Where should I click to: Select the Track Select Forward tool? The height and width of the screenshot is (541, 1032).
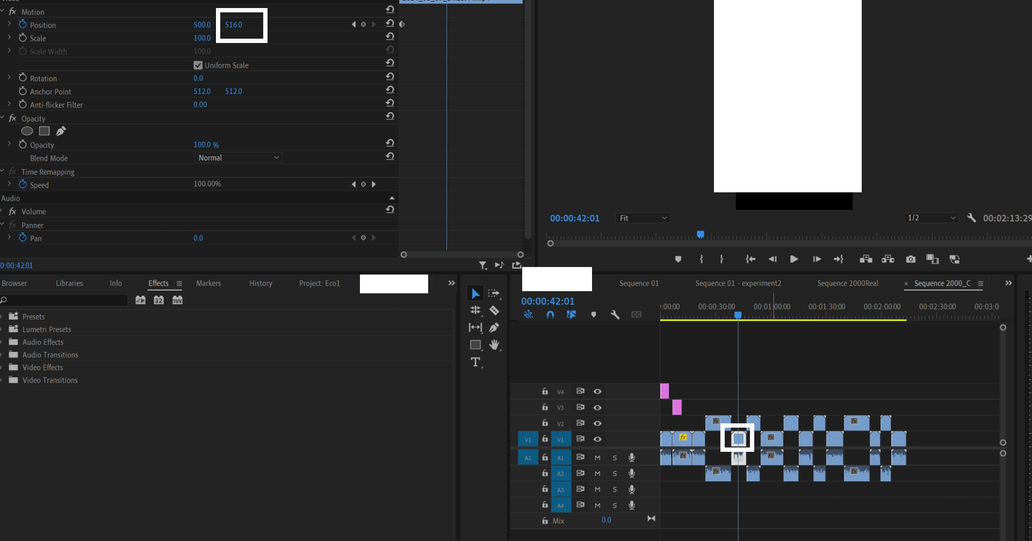pos(494,293)
